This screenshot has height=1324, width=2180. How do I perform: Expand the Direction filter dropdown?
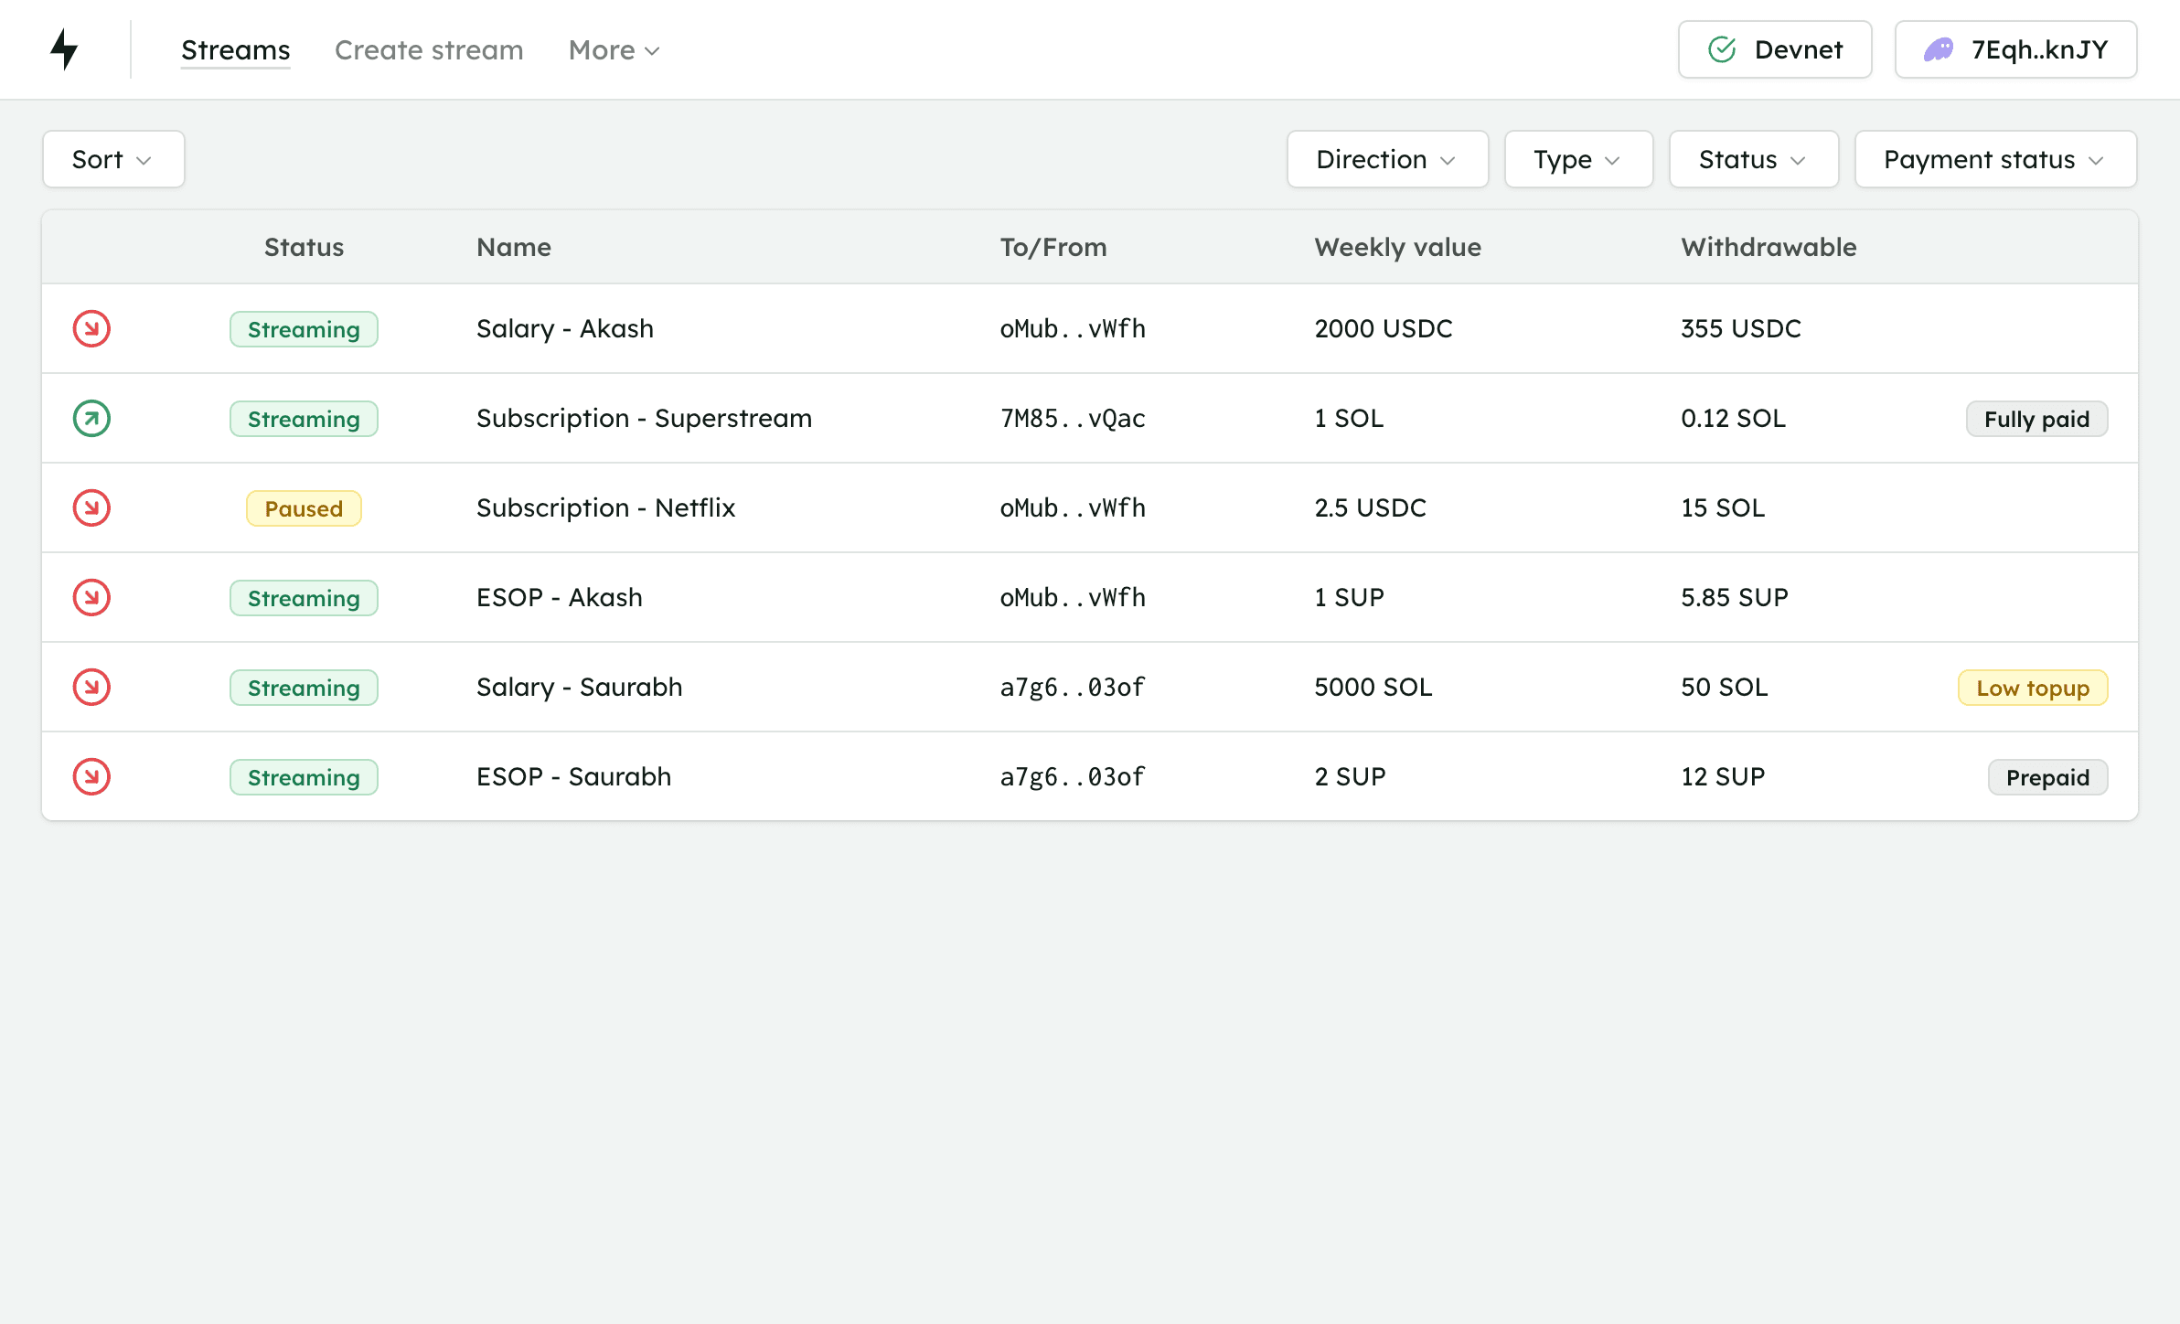click(1386, 159)
